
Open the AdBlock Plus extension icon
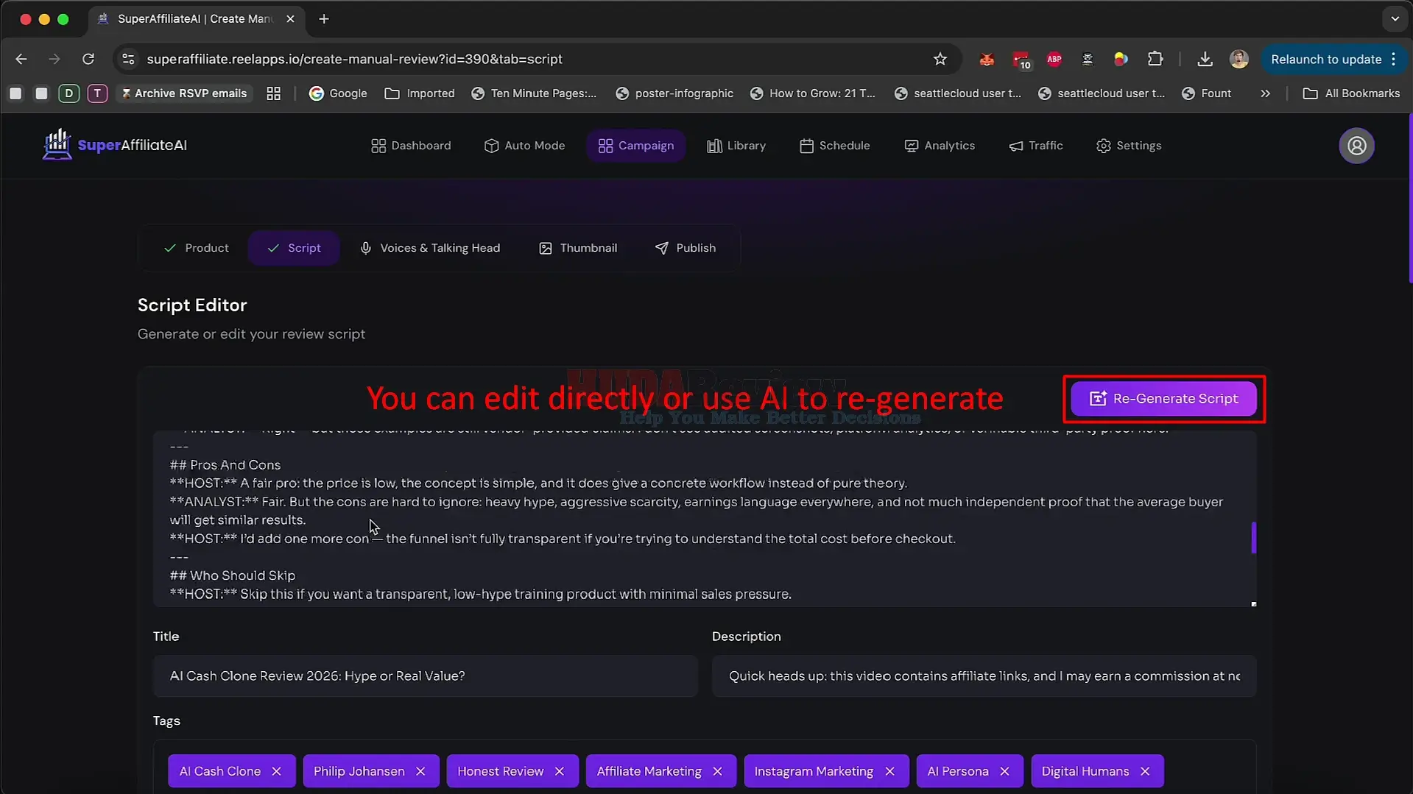[1054, 59]
